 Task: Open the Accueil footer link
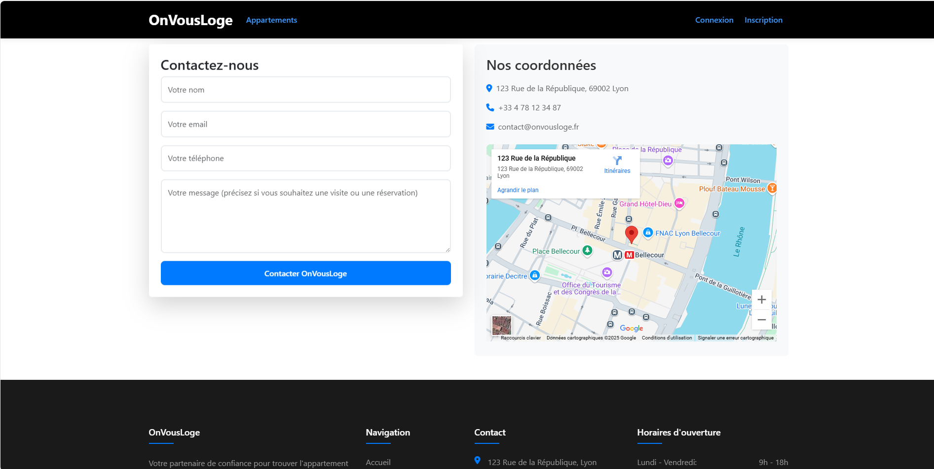point(378,462)
